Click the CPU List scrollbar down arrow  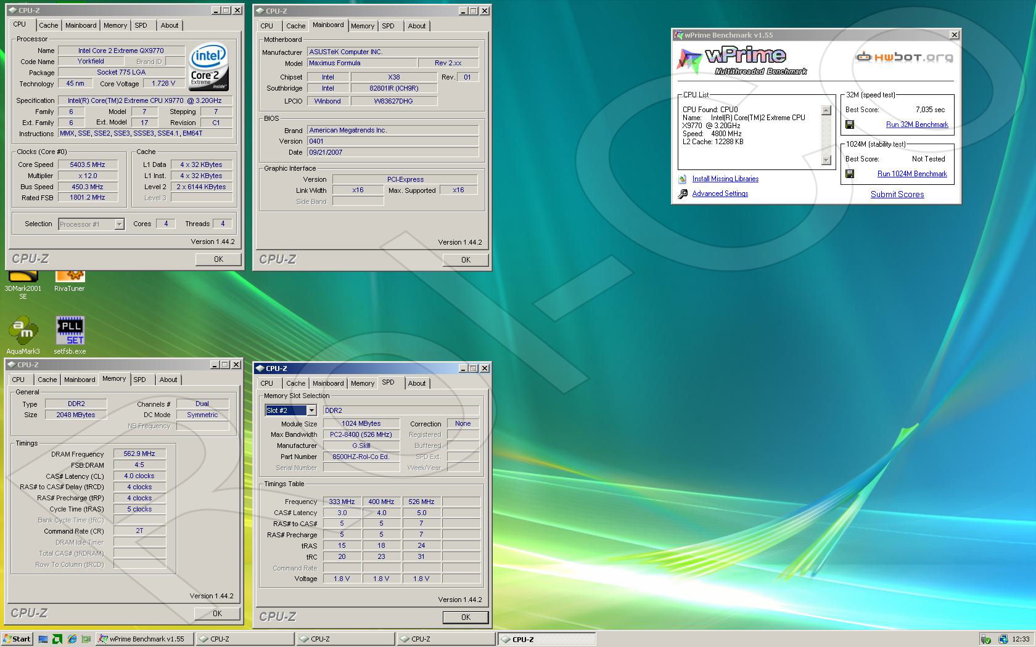coord(826,160)
